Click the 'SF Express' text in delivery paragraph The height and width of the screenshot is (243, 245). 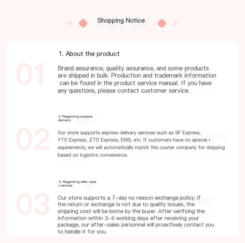click(188, 133)
